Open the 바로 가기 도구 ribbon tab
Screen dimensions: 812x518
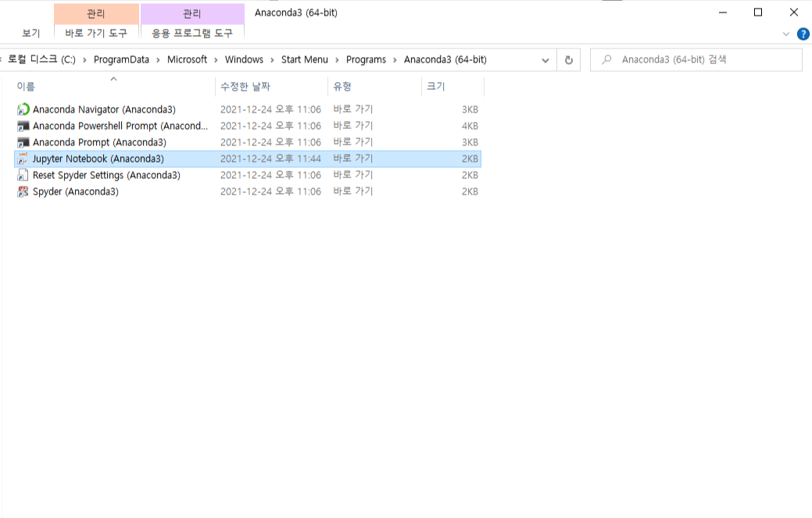[96, 33]
